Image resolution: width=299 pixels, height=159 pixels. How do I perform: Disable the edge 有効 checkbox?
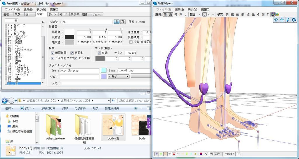tap(99, 53)
